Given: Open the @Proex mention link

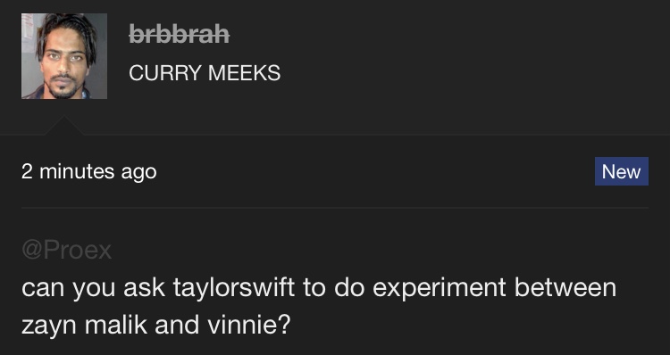Looking at the screenshot, I should coord(67,250).
